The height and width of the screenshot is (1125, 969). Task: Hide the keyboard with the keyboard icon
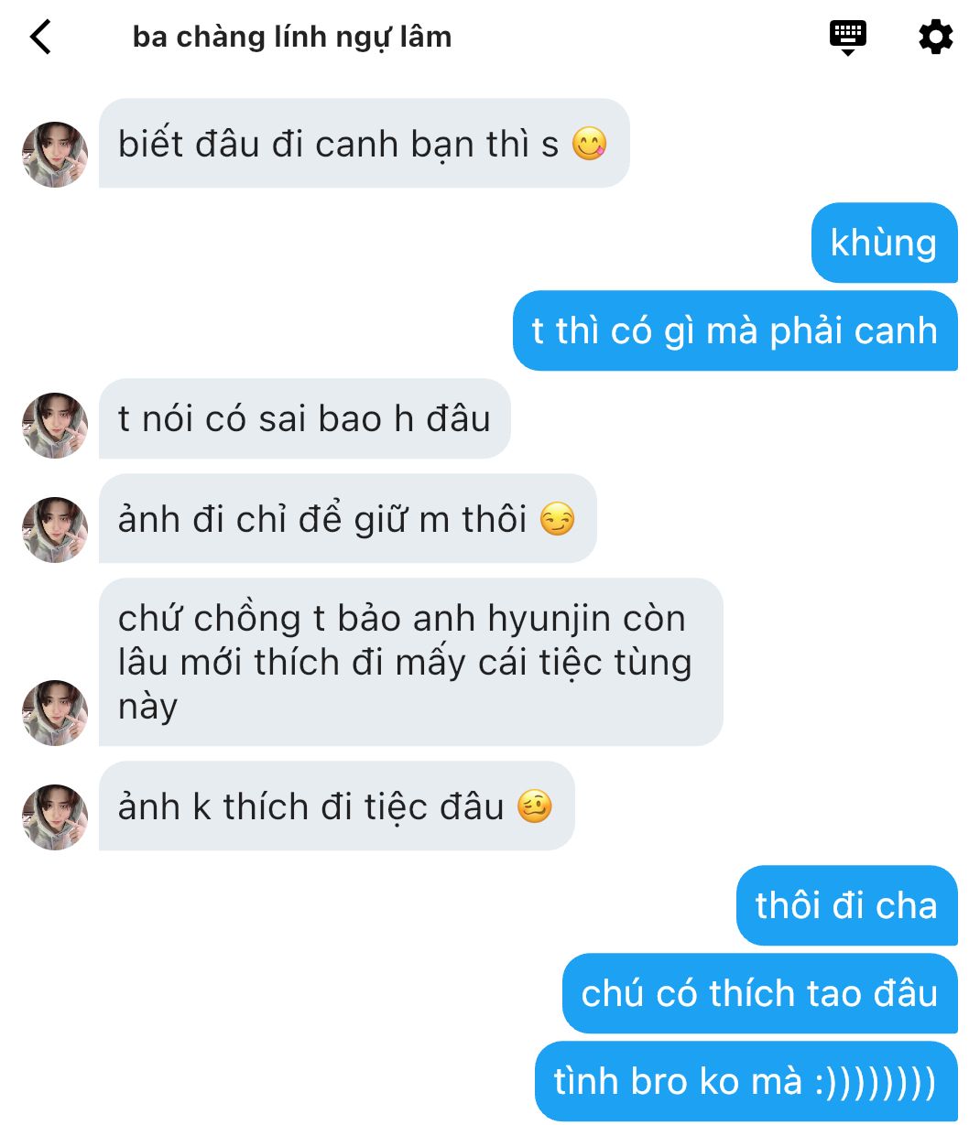pos(848,38)
